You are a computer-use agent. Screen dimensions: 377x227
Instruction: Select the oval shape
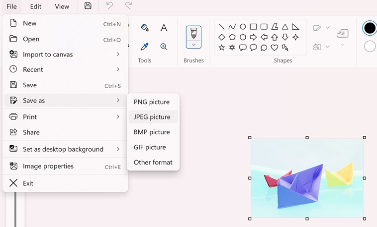243,27
